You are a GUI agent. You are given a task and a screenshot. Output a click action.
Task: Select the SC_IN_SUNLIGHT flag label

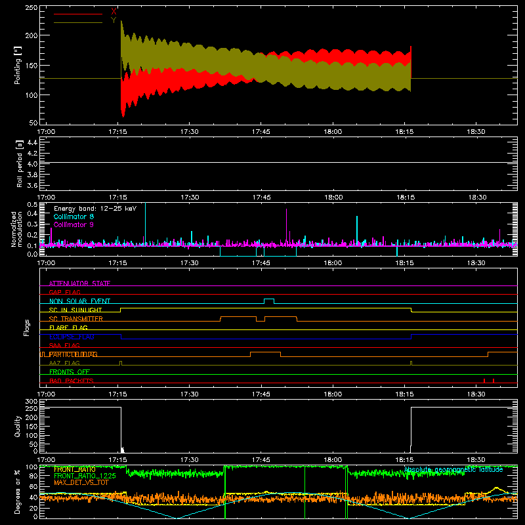pyautogui.click(x=75, y=310)
